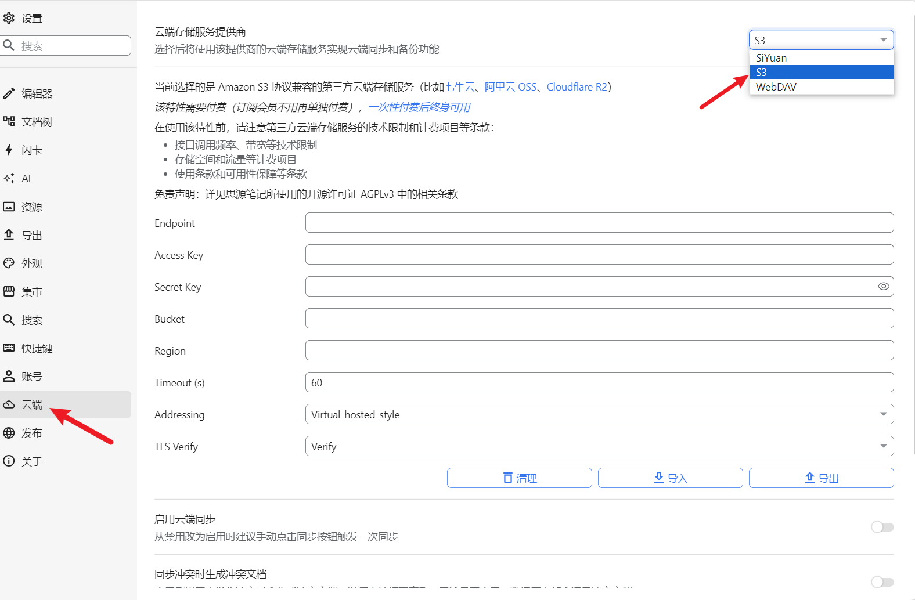
Task: Click into the Endpoint input field
Action: 599,223
